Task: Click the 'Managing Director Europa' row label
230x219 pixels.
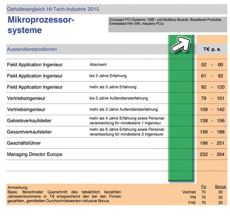Action: pos(34,154)
